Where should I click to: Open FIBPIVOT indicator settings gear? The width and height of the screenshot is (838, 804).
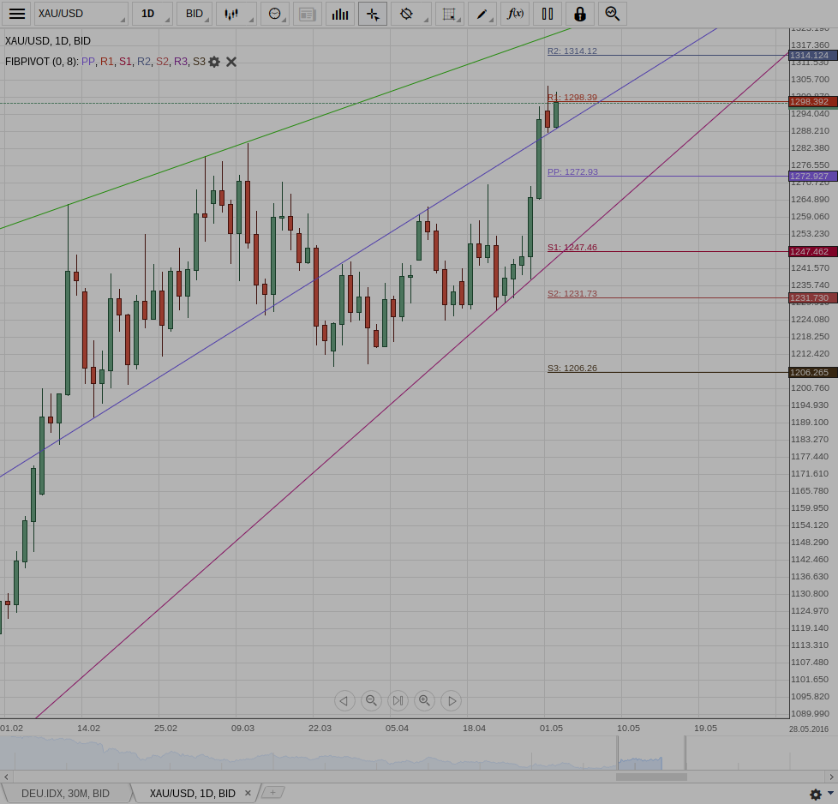[214, 62]
